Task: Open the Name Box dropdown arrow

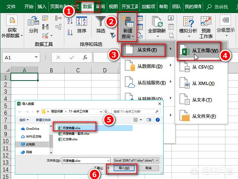Action: tap(36, 57)
